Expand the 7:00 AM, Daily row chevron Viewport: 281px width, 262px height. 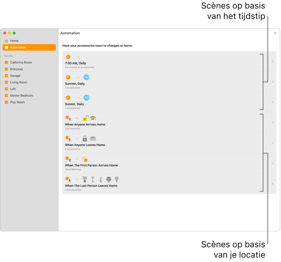point(272,61)
